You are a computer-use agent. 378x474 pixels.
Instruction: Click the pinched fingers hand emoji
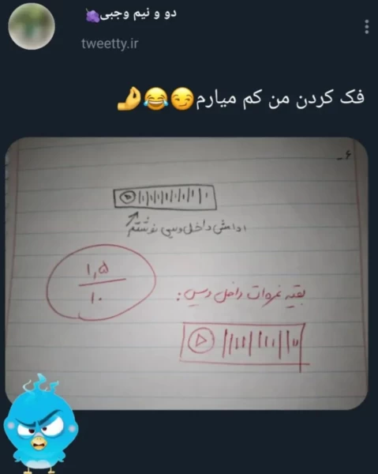pyautogui.click(x=129, y=99)
